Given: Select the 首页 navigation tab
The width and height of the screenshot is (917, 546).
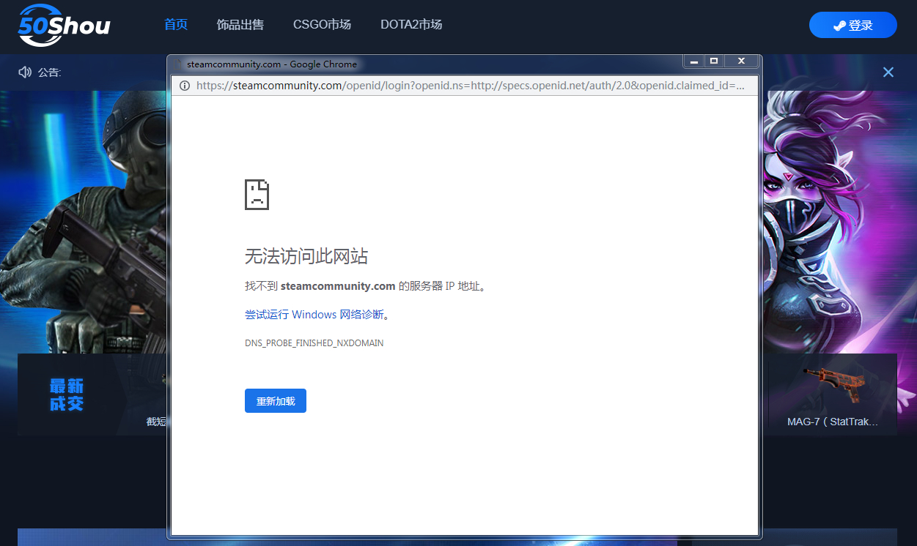Looking at the screenshot, I should click(176, 25).
